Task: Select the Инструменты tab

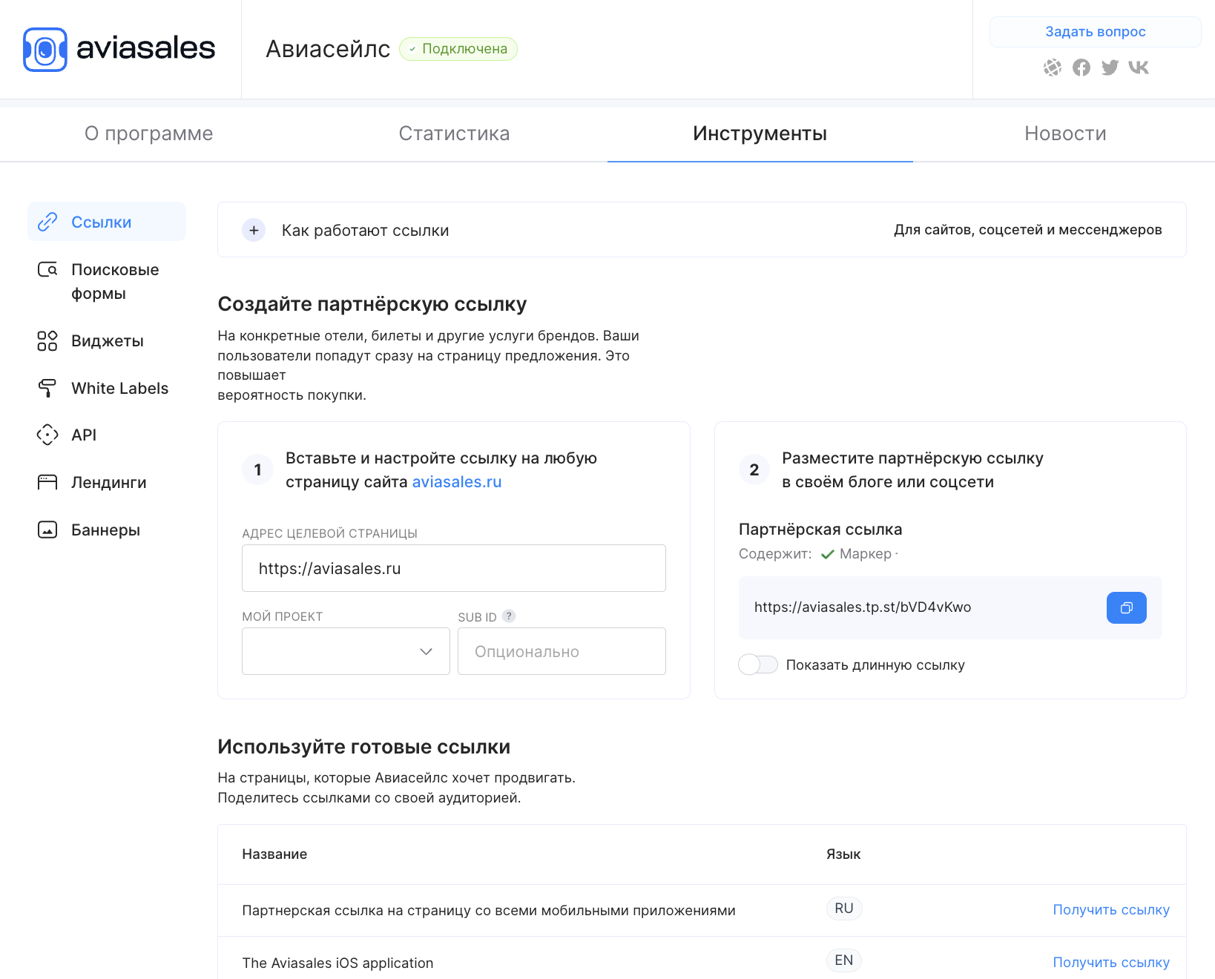Action: pos(760,133)
